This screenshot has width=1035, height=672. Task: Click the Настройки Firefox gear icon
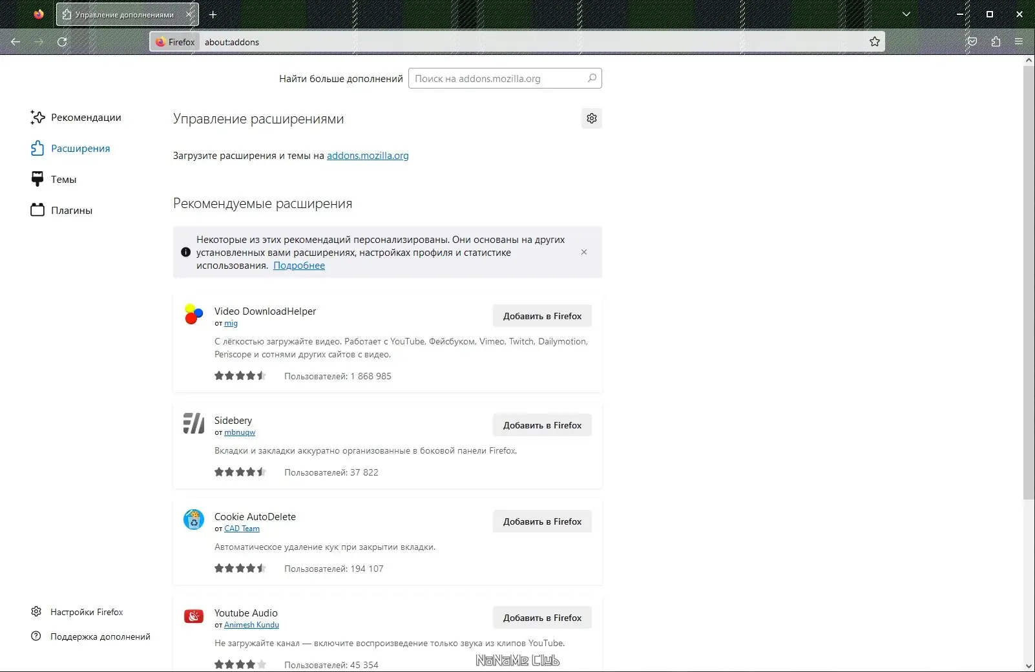coord(36,612)
